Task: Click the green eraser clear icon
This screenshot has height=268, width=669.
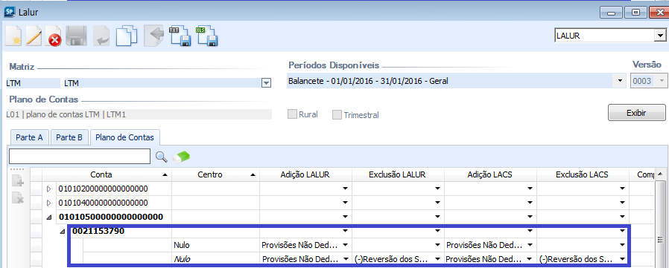Action: [x=181, y=157]
